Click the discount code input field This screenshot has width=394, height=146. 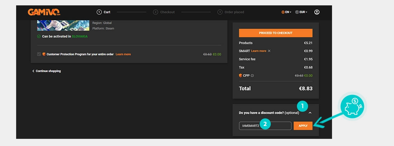265,126
